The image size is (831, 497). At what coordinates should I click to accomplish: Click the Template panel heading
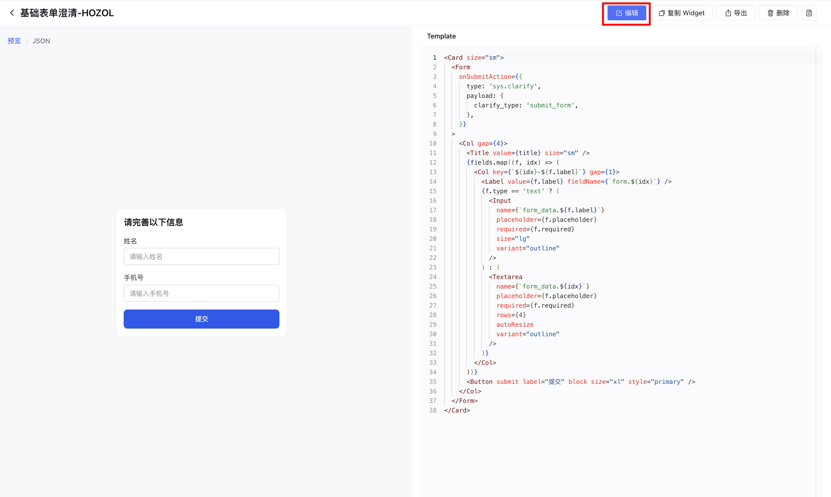coord(441,36)
